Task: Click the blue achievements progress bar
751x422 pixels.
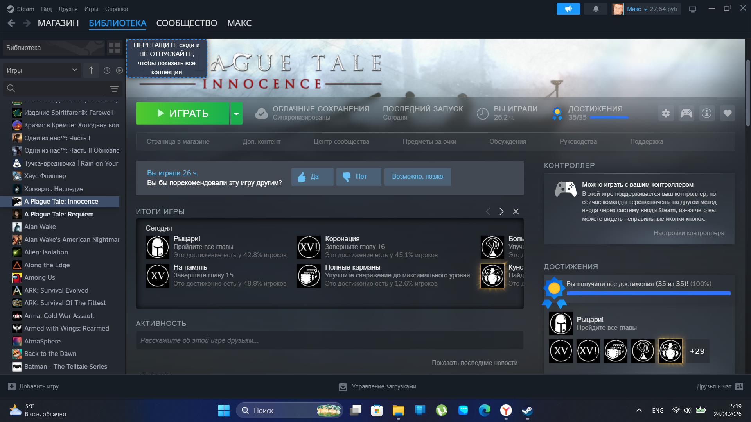Action: pos(648,293)
